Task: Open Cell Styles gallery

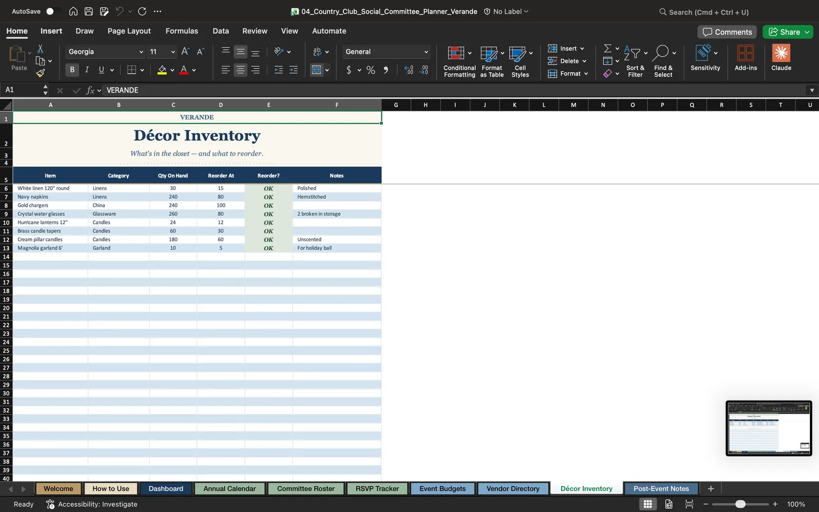Action: point(520,61)
